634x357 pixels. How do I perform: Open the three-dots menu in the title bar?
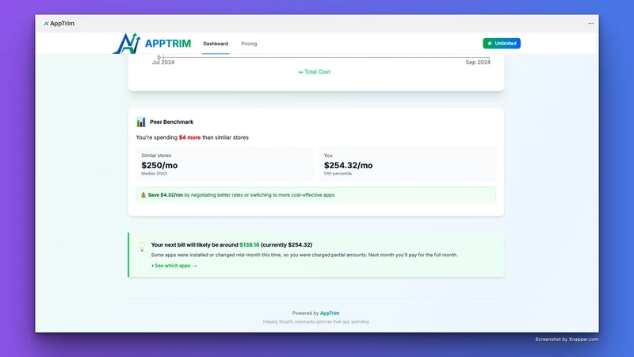coord(590,24)
